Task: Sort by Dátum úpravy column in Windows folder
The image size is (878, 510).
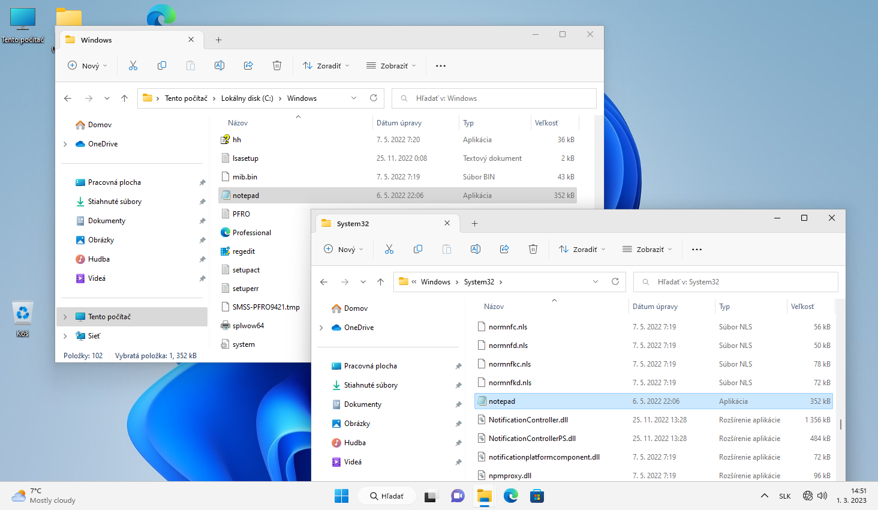Action: click(399, 123)
